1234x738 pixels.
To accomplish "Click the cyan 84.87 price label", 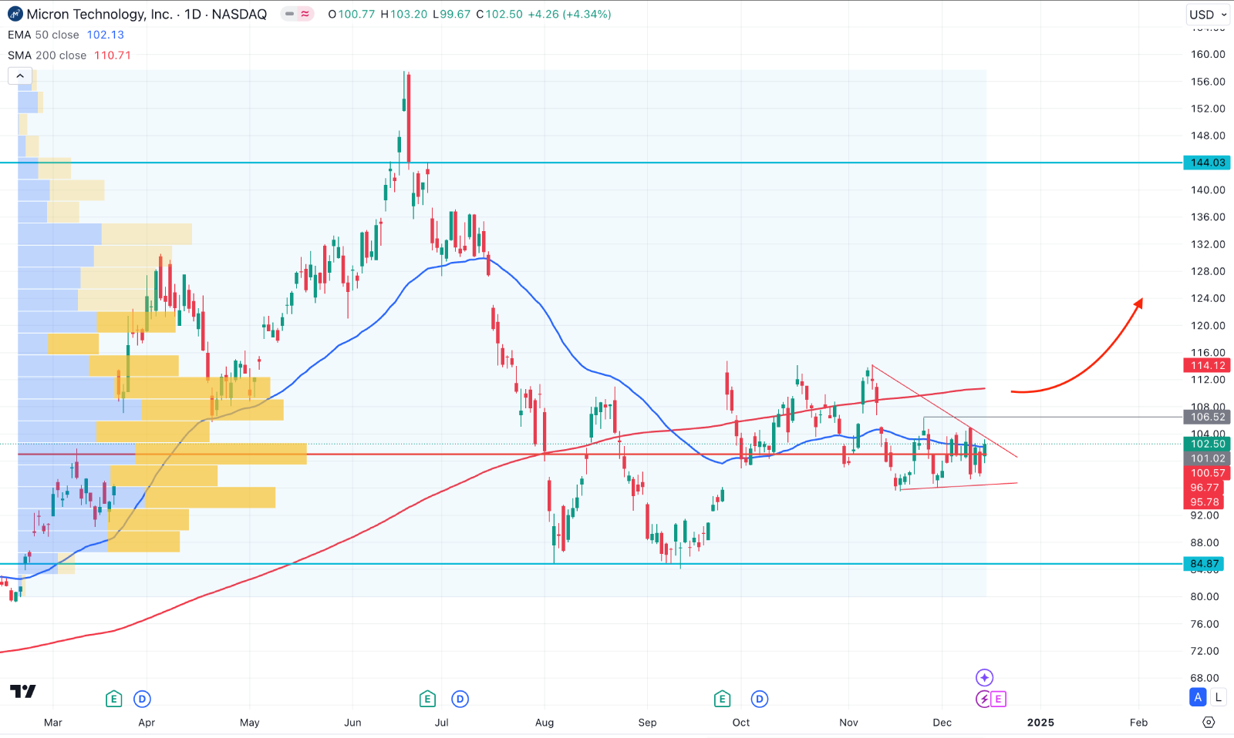I will click(1204, 564).
